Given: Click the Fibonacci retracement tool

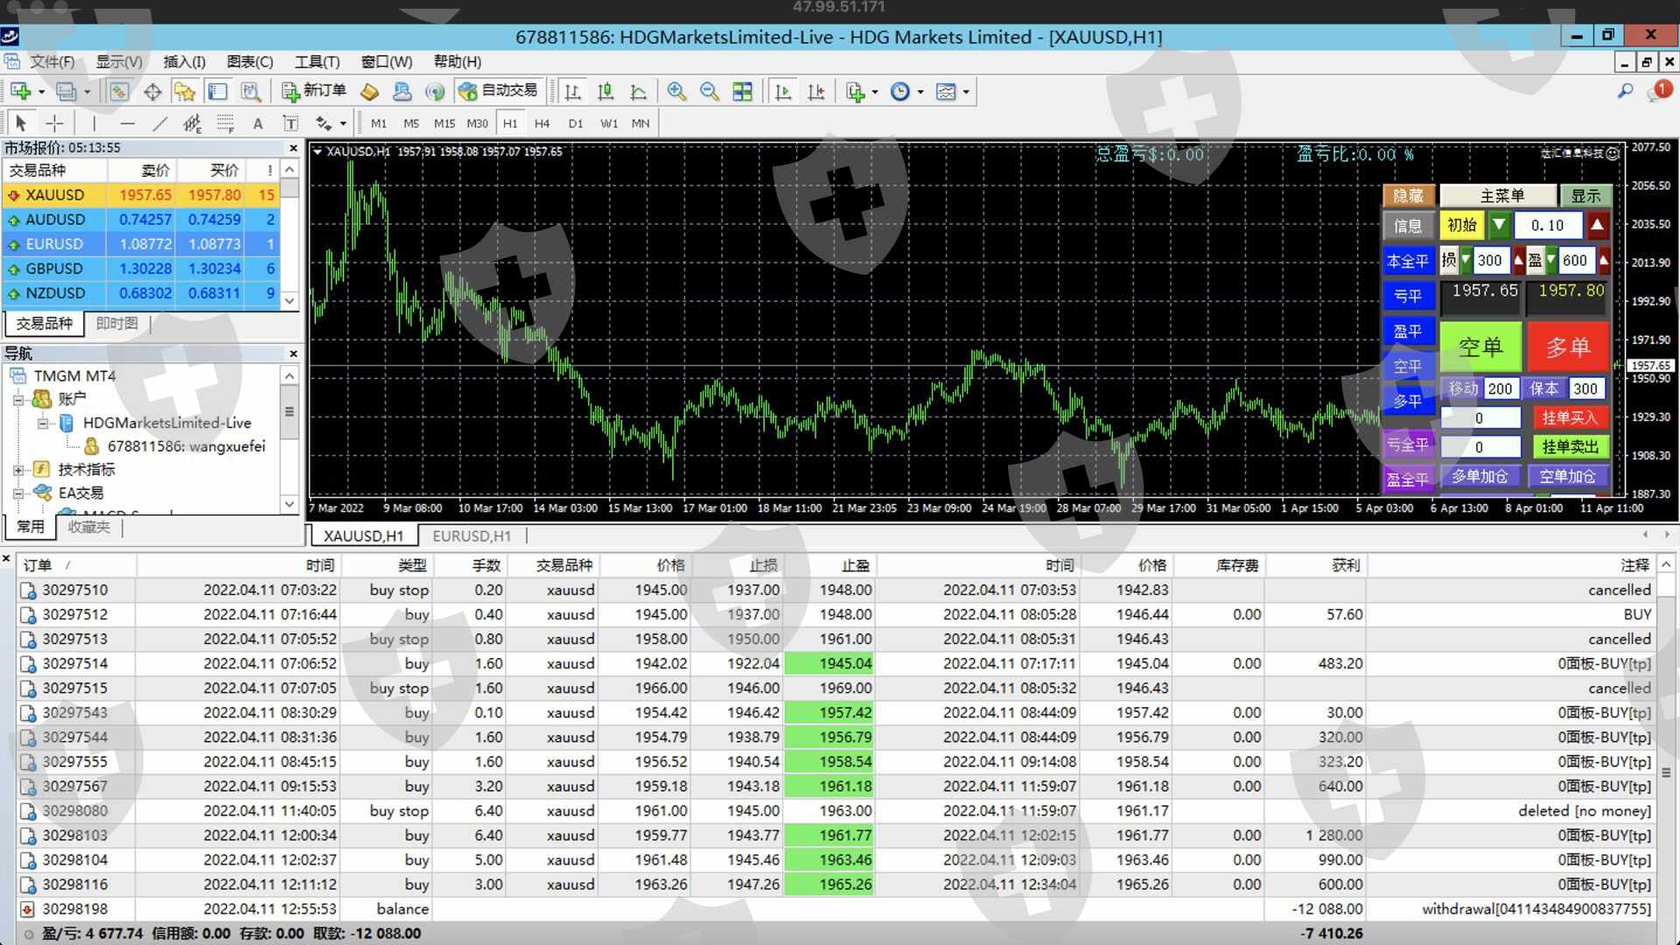Looking at the screenshot, I should coord(225,123).
